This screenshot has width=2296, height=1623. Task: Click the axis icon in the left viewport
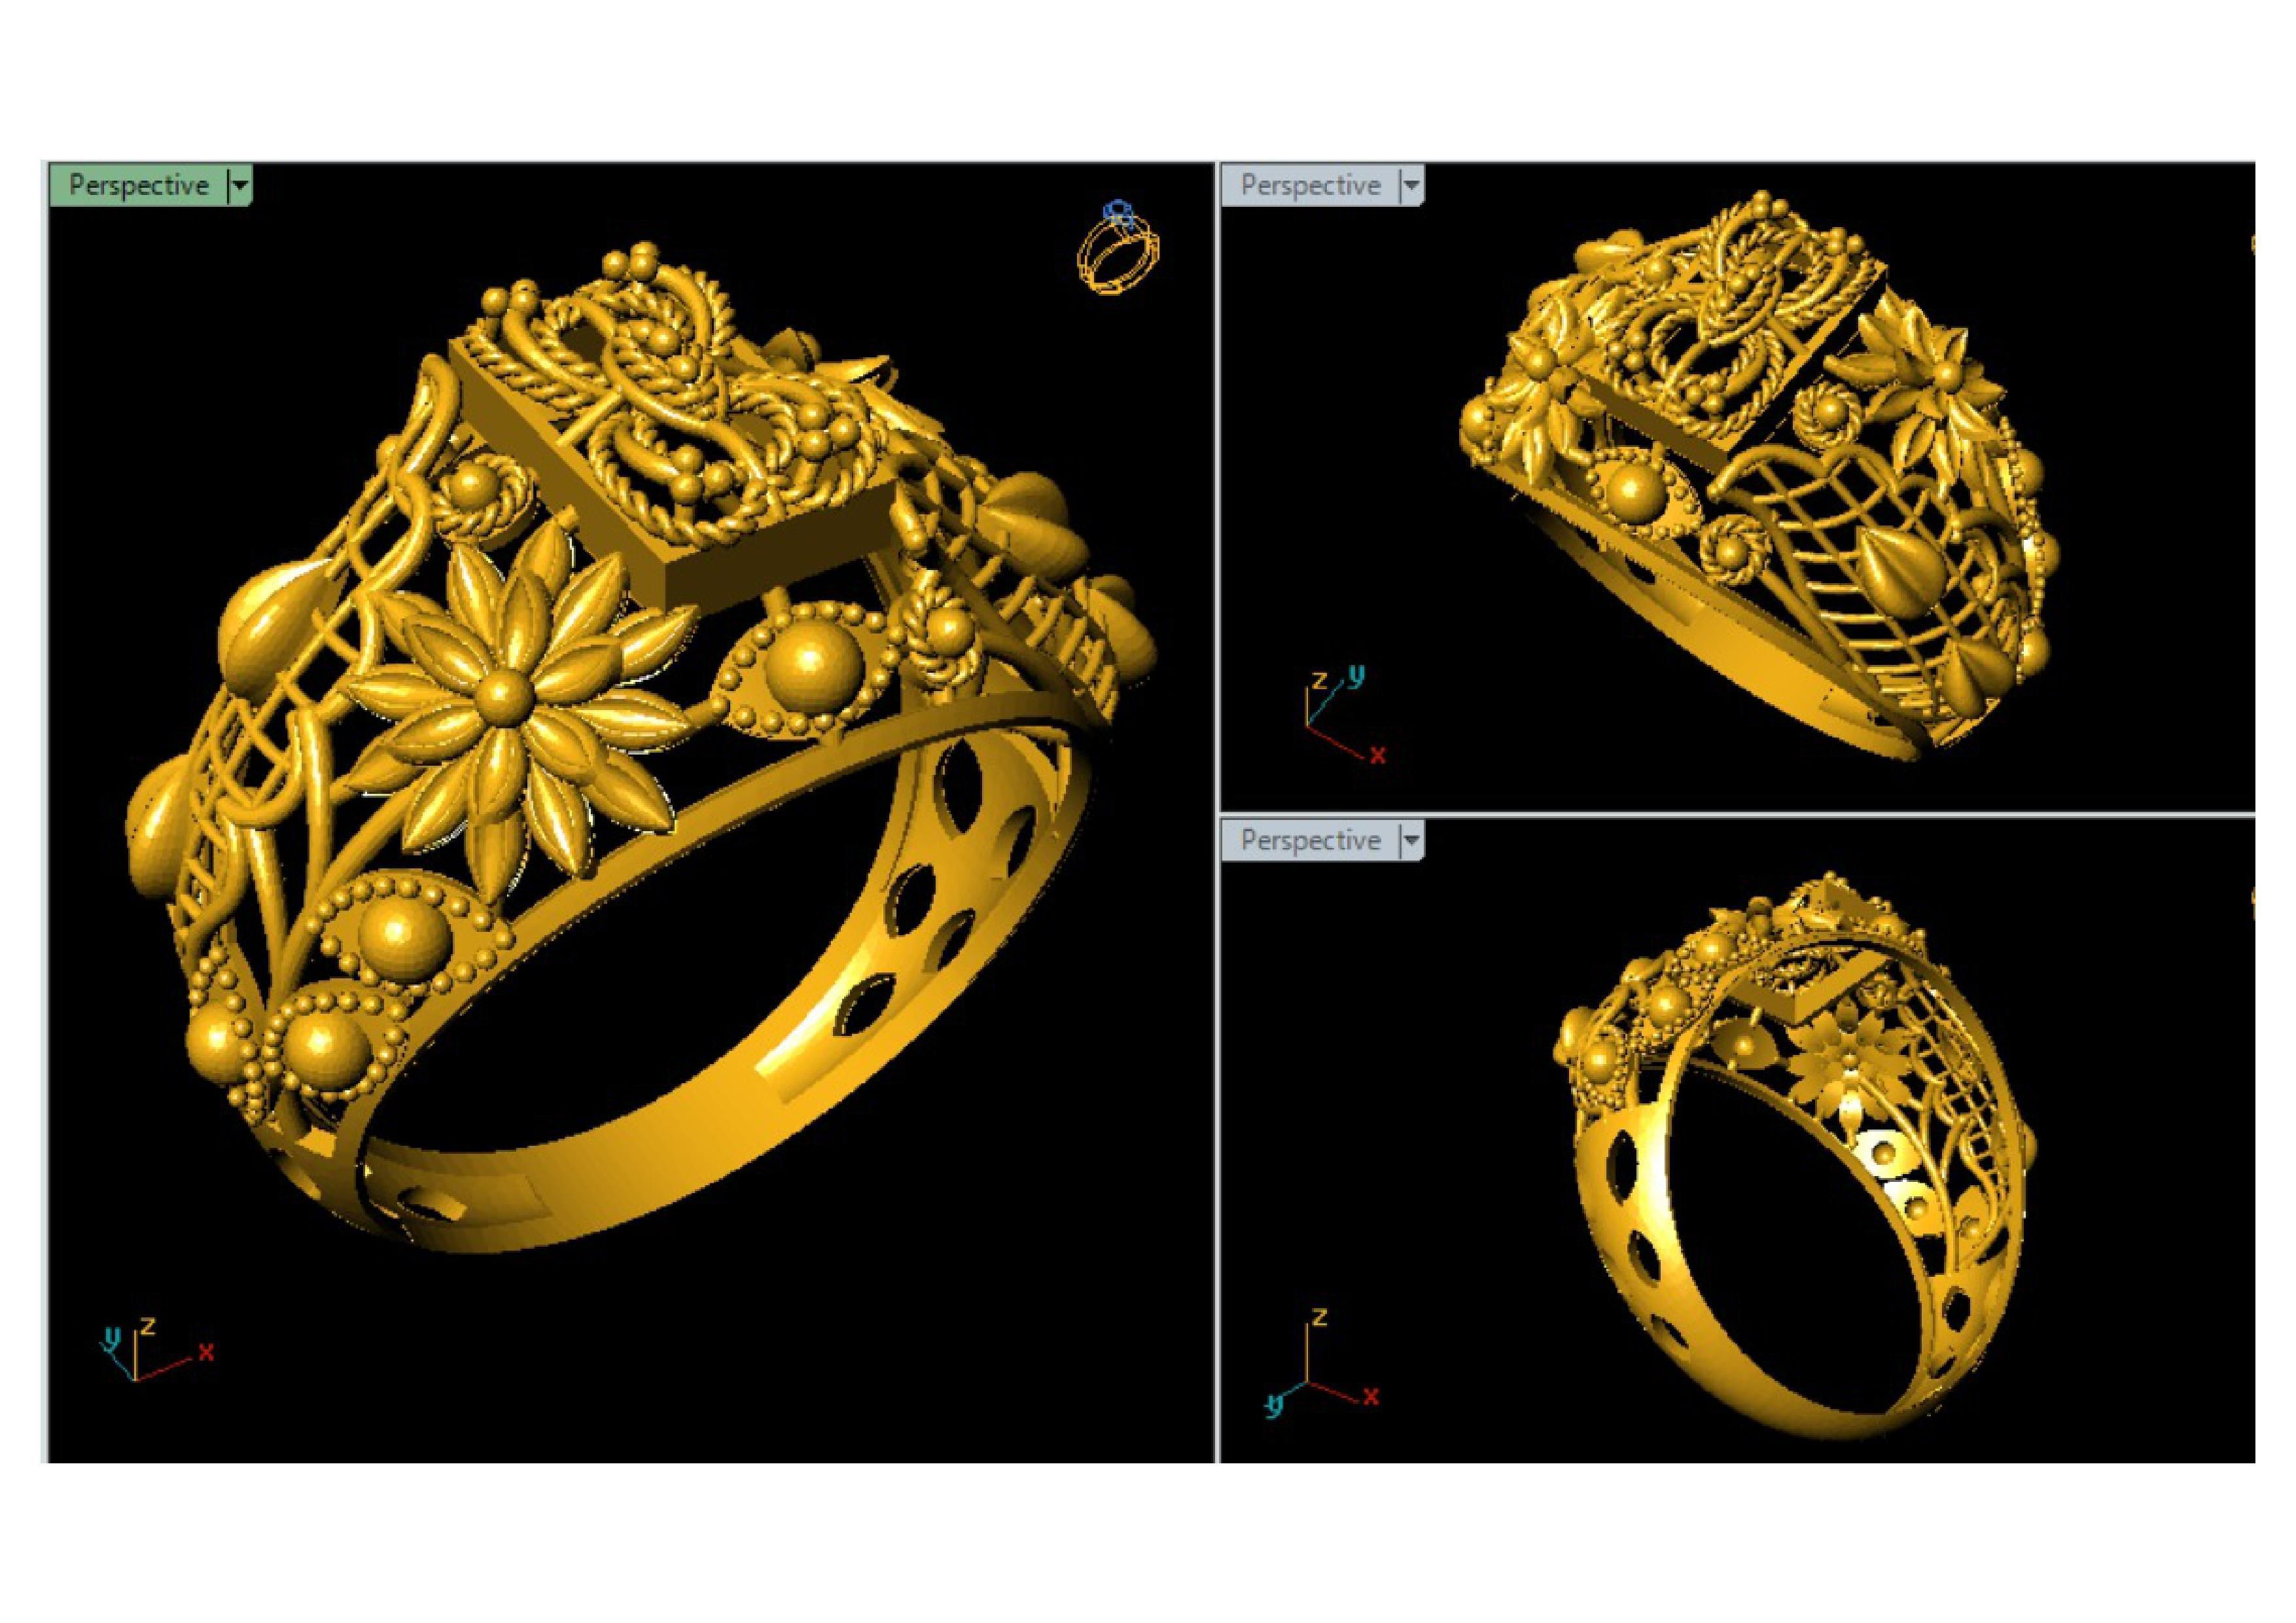coord(157,1350)
